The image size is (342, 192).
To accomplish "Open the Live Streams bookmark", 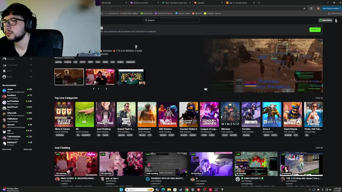I will tap(147, 13).
